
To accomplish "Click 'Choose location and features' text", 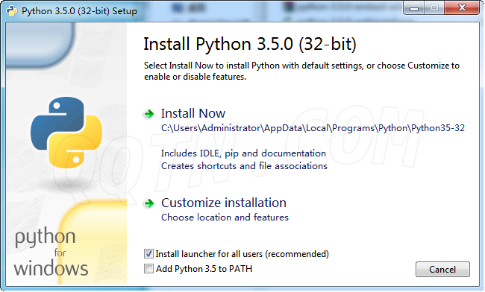I will [x=225, y=218].
